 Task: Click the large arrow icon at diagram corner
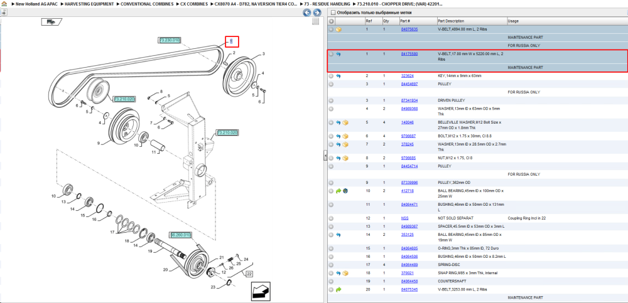click(x=259, y=291)
